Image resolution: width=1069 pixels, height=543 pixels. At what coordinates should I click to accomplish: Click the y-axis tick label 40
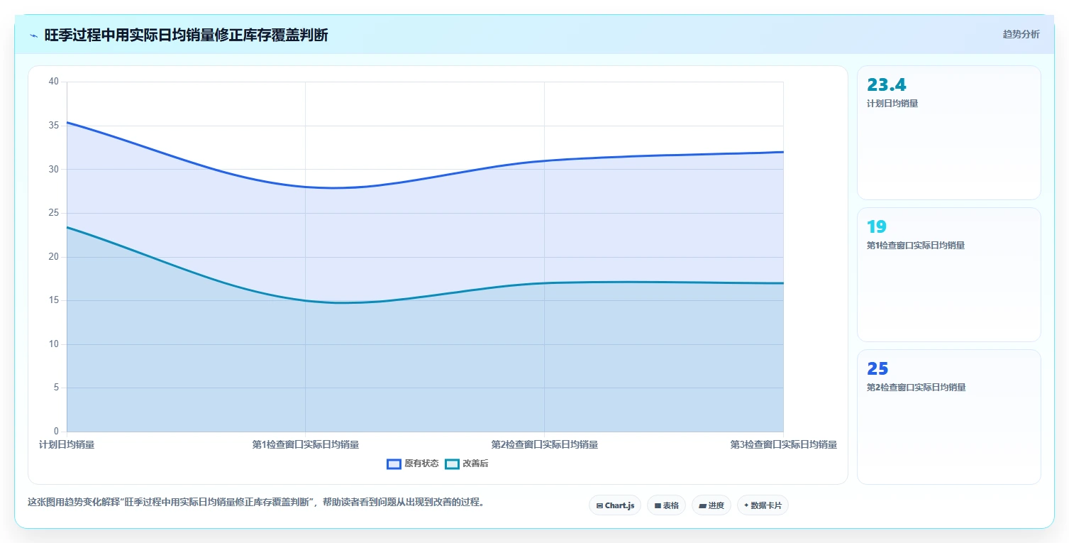(x=54, y=82)
